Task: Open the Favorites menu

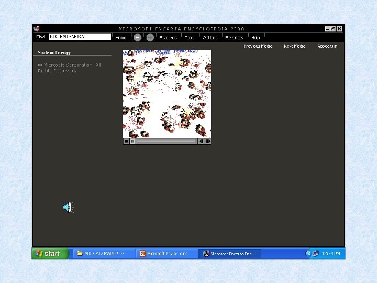Action: (234, 38)
